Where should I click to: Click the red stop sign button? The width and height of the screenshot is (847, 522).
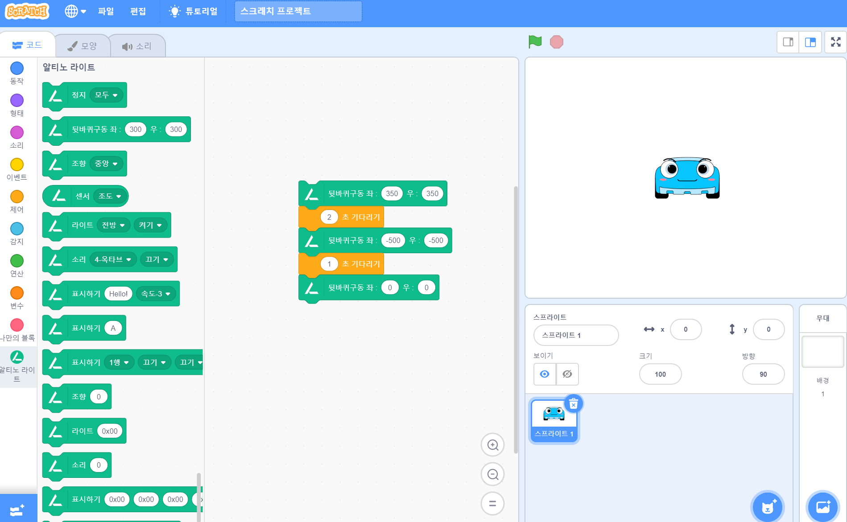click(557, 42)
